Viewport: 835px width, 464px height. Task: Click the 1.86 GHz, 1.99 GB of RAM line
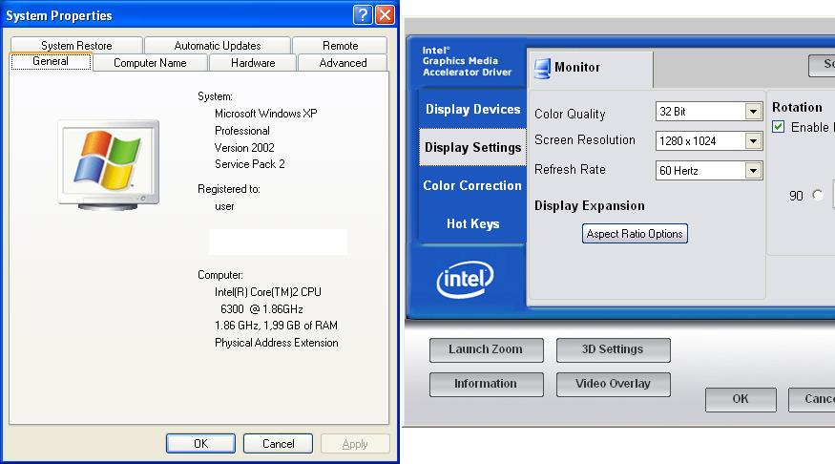pos(276,326)
